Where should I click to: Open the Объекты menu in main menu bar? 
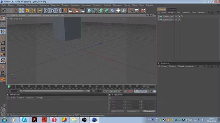[x=20, y=5]
